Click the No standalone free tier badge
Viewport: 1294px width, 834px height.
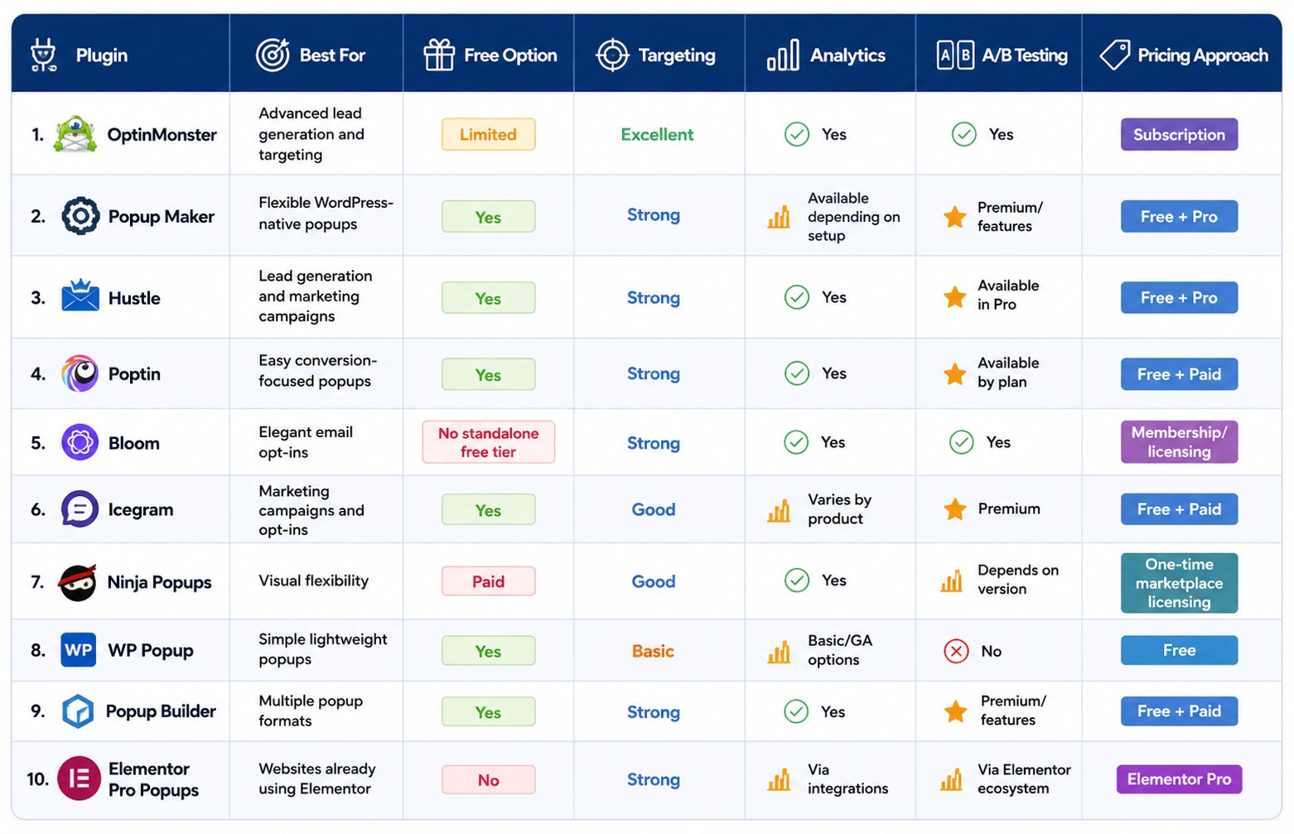point(488,442)
